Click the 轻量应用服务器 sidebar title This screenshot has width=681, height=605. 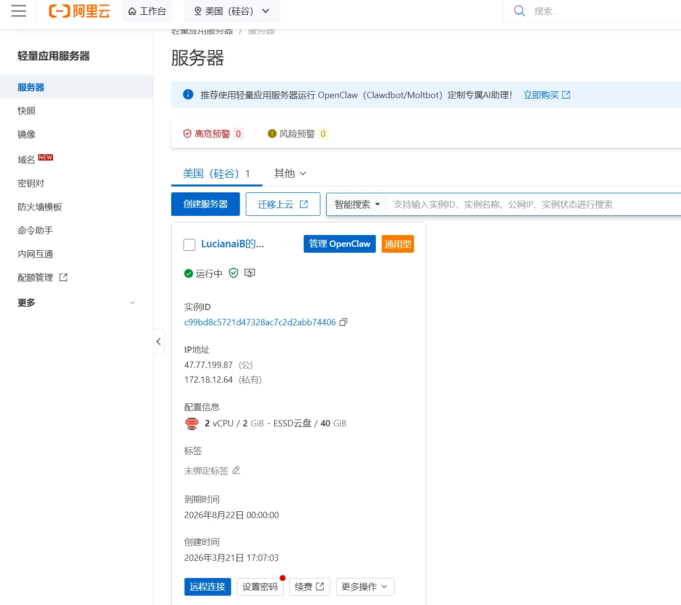pos(53,56)
